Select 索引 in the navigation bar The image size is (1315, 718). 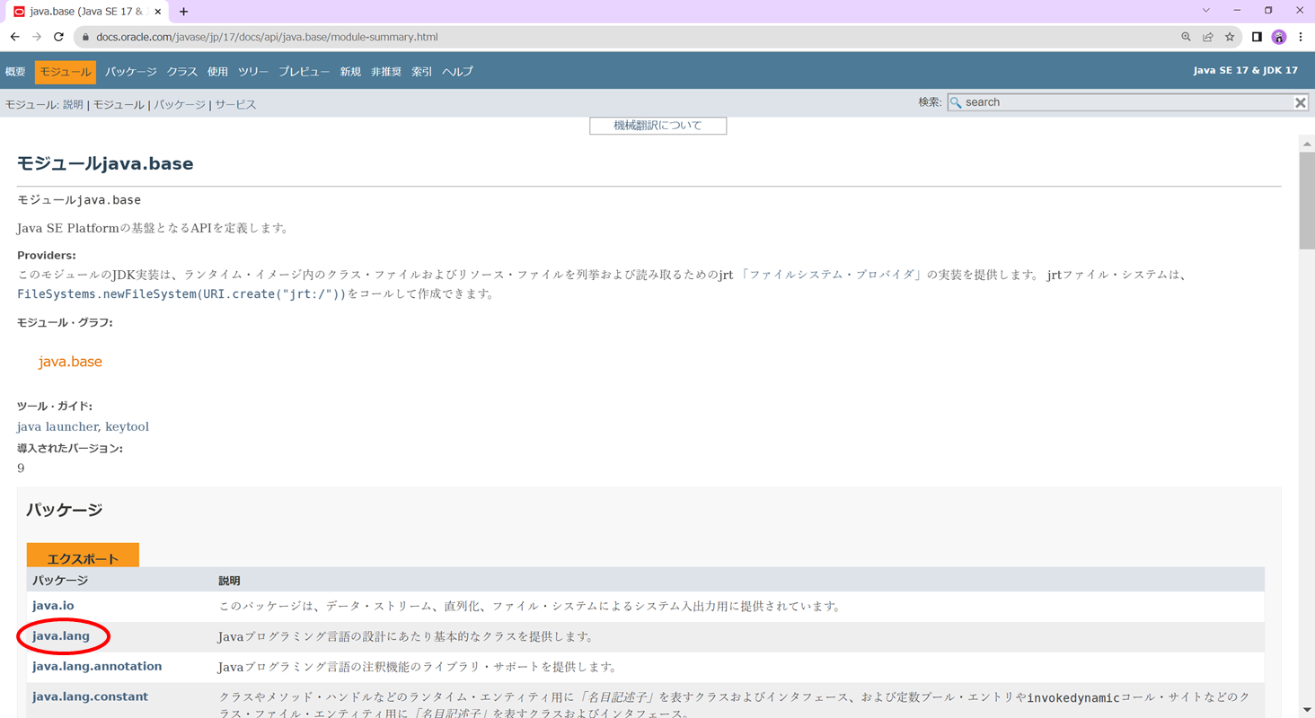point(420,71)
